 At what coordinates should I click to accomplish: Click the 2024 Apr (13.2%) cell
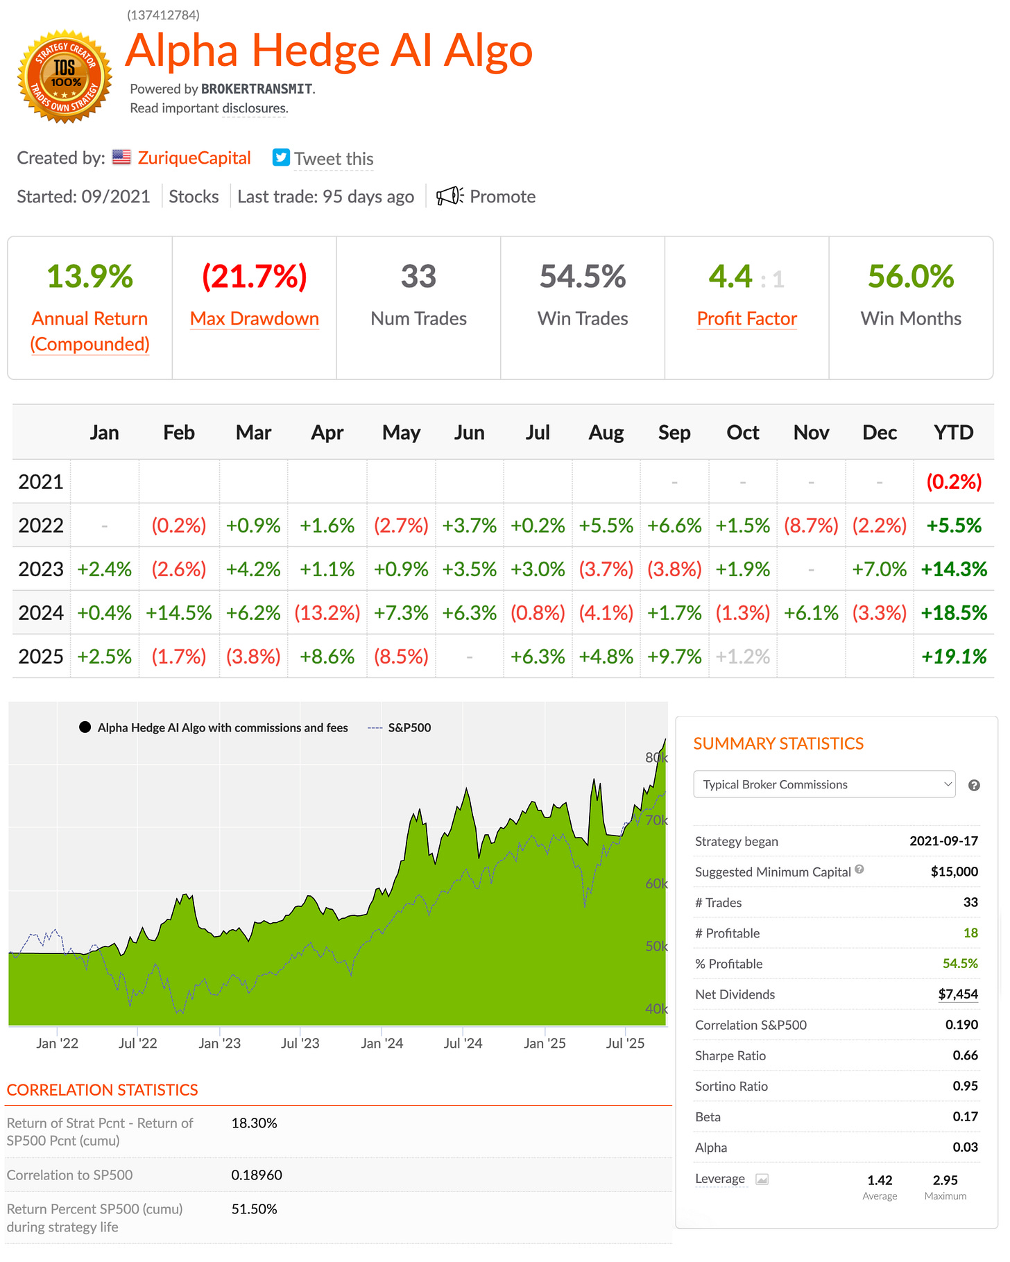pyautogui.click(x=327, y=613)
